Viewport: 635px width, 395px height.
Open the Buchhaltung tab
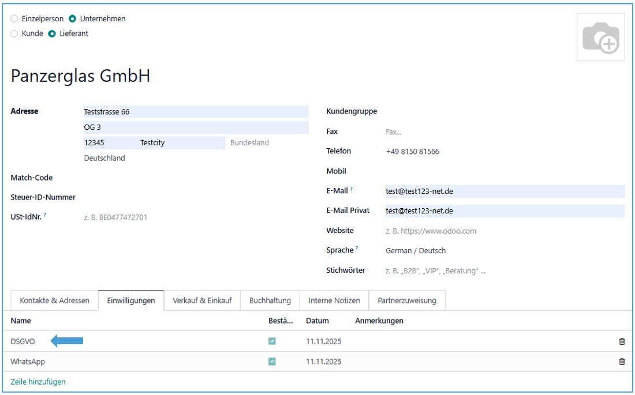tap(270, 300)
